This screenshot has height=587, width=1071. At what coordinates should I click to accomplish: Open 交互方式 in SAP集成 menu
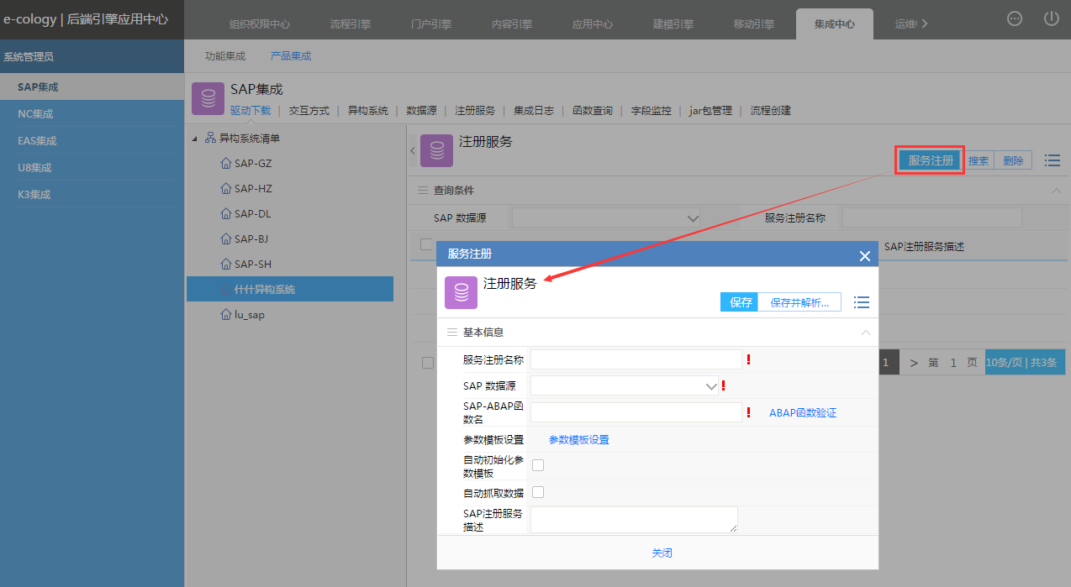tap(309, 111)
